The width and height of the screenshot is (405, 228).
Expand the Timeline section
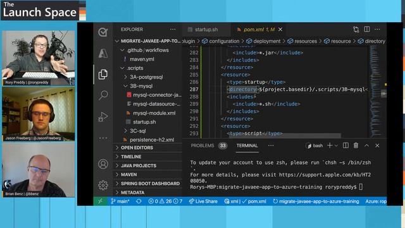(x=148, y=156)
